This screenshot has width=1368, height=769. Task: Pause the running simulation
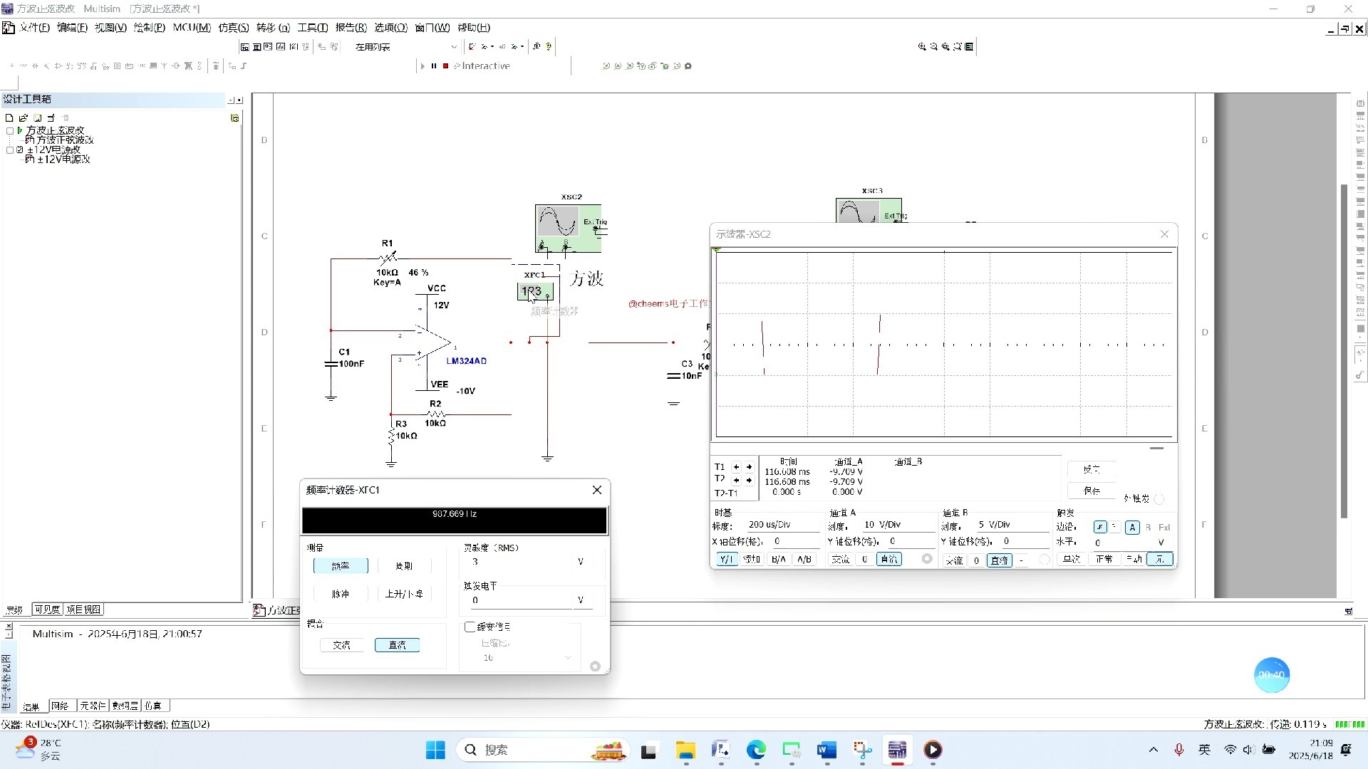click(433, 66)
